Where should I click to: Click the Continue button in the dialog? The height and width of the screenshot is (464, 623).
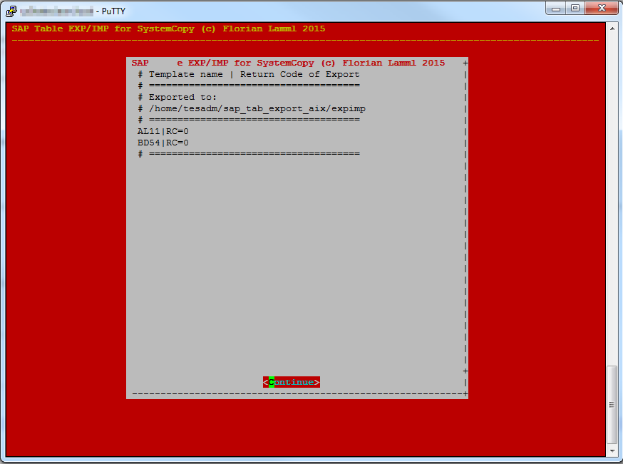click(292, 382)
